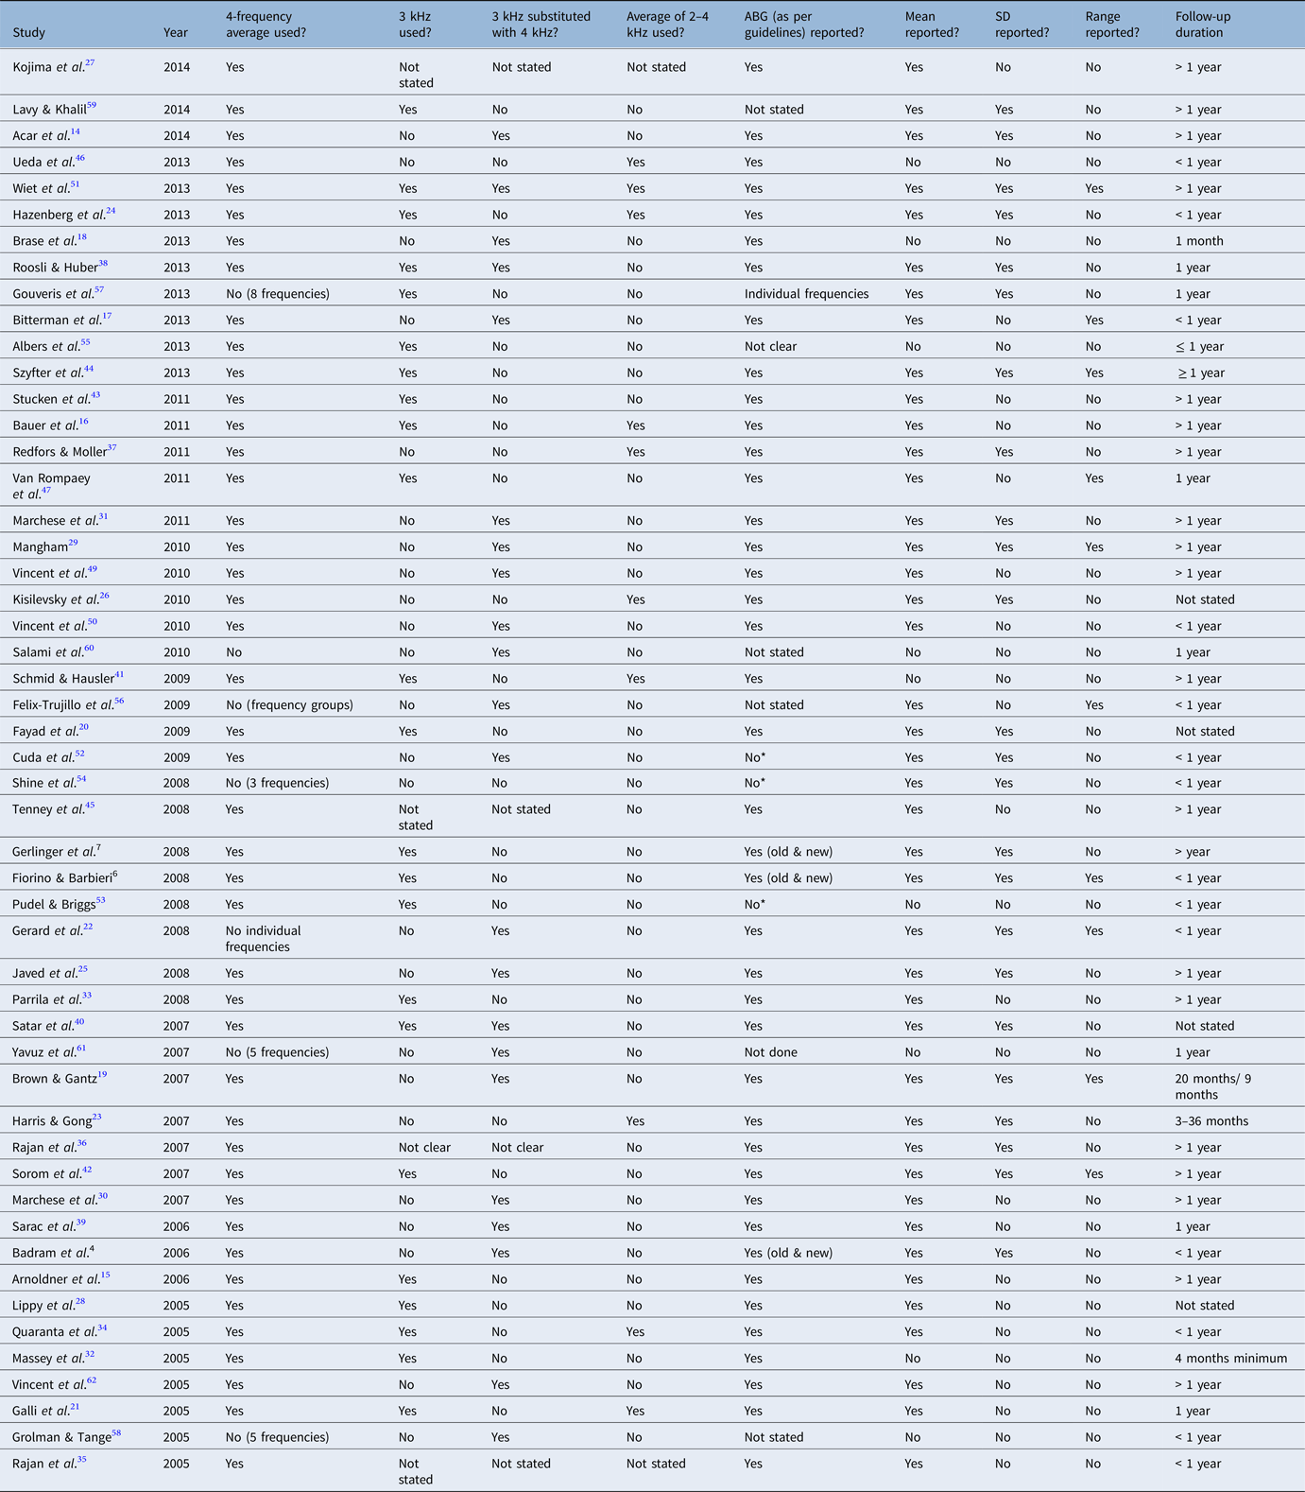This screenshot has height=1492, width=1305.
Task: Select 'Arnoldner et al.' study name
Action: tap(56, 1279)
